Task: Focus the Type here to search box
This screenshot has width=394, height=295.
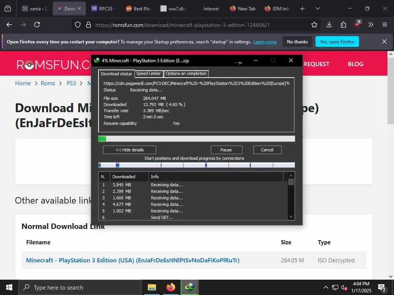Action: pos(80,287)
